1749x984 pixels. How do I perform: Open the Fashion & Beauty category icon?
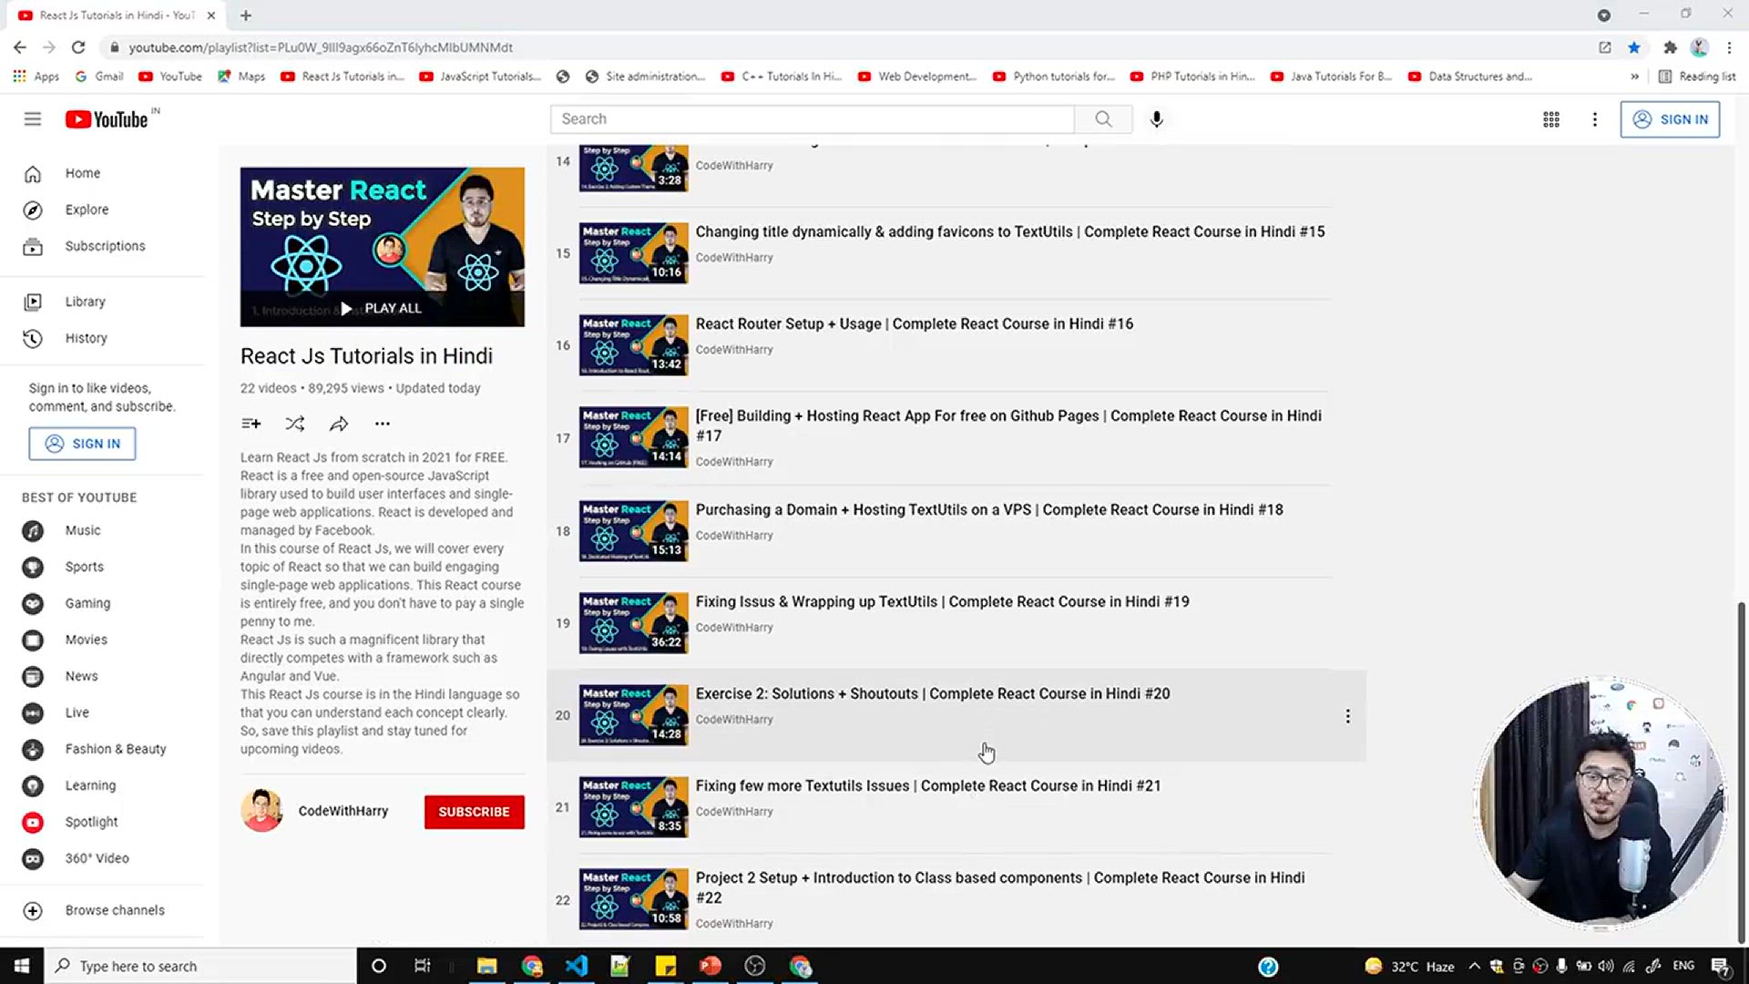33,749
